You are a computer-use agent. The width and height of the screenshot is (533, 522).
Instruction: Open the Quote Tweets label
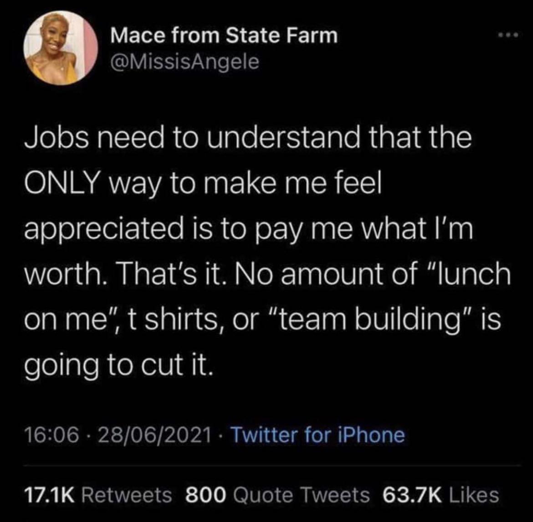point(302,495)
